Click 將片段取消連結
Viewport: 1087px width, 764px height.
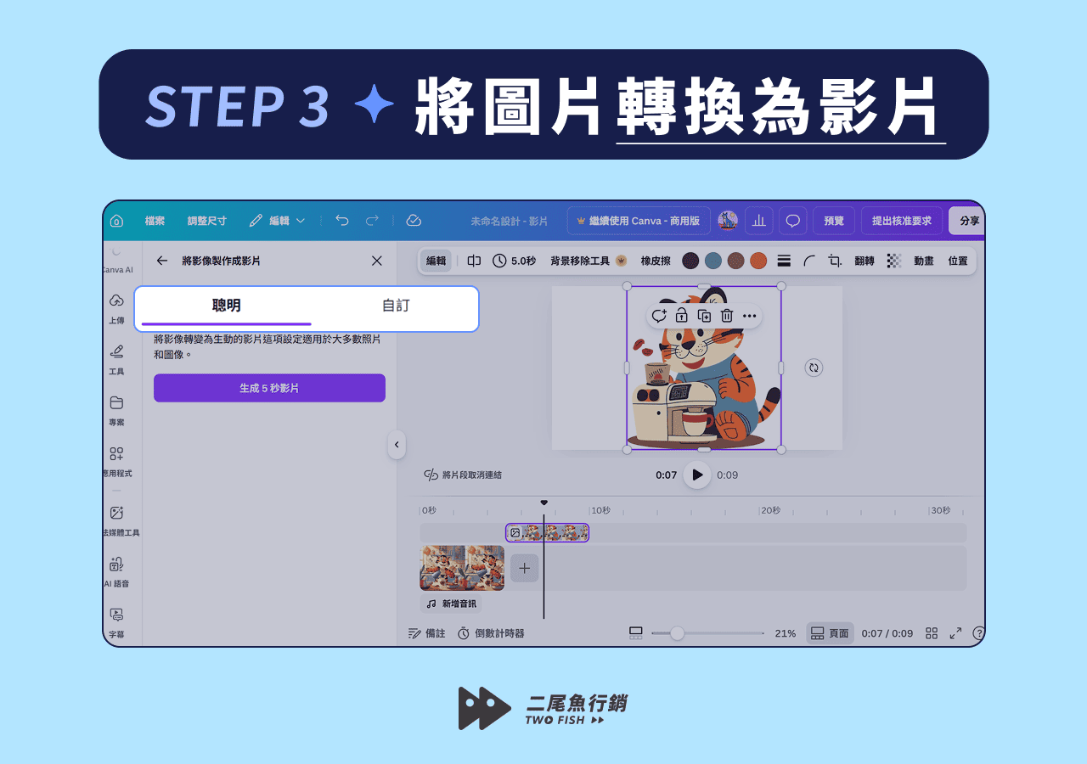(463, 475)
